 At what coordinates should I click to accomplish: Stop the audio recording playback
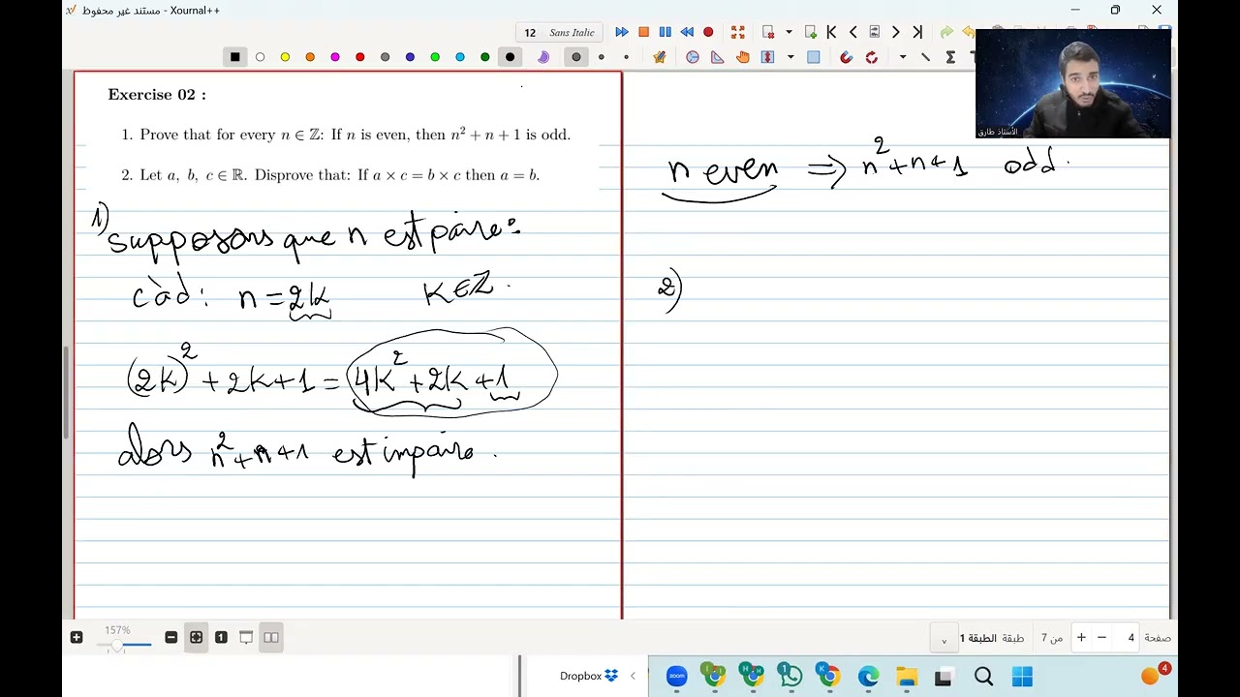tap(643, 32)
